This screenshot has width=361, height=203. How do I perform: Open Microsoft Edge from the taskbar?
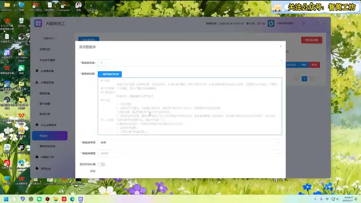coord(72,199)
